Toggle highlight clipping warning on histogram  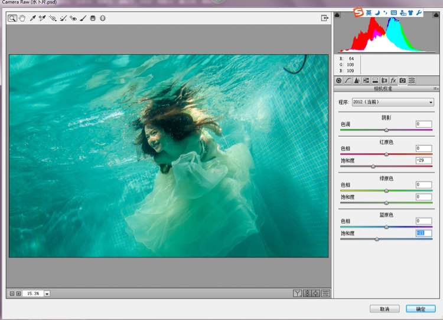pyautogui.click(x=437, y=15)
